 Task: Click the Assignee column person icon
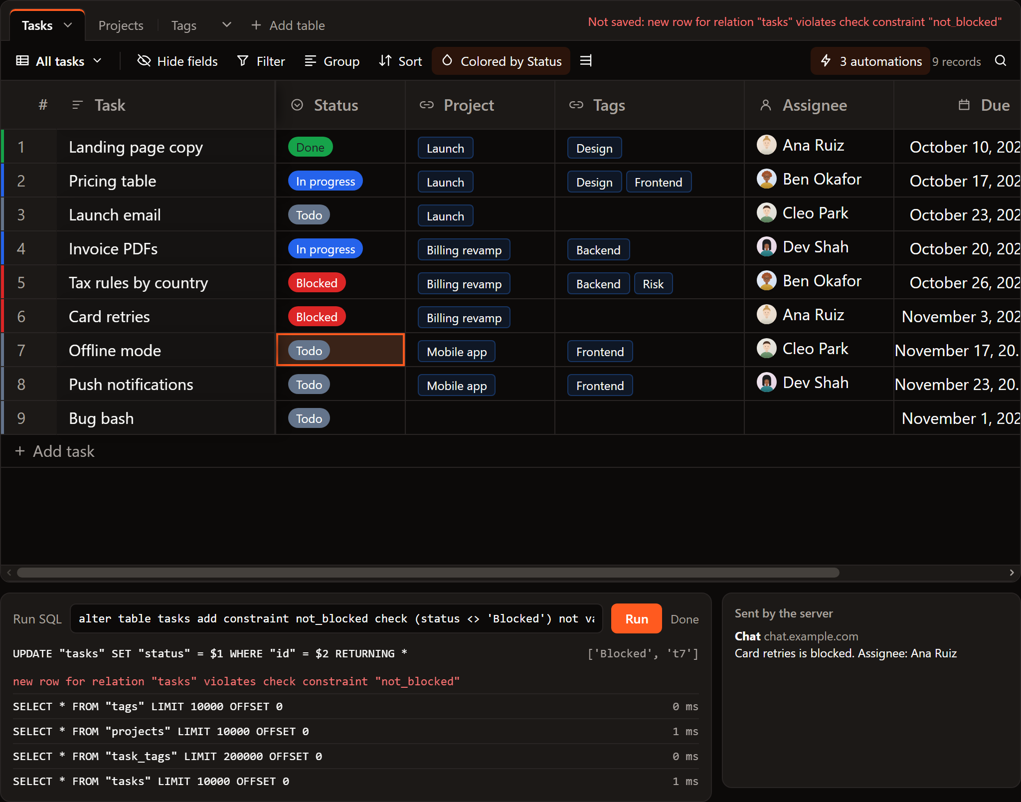(766, 105)
